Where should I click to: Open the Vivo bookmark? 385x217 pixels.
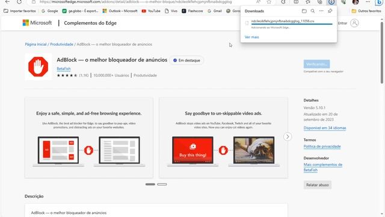(171, 11)
